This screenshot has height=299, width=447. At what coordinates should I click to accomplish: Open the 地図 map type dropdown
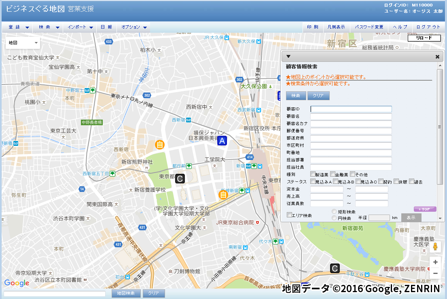[x=23, y=43]
